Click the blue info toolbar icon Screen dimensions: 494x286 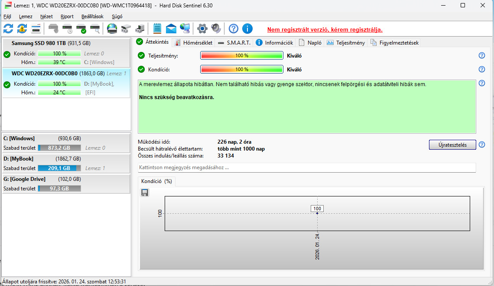coord(247,29)
